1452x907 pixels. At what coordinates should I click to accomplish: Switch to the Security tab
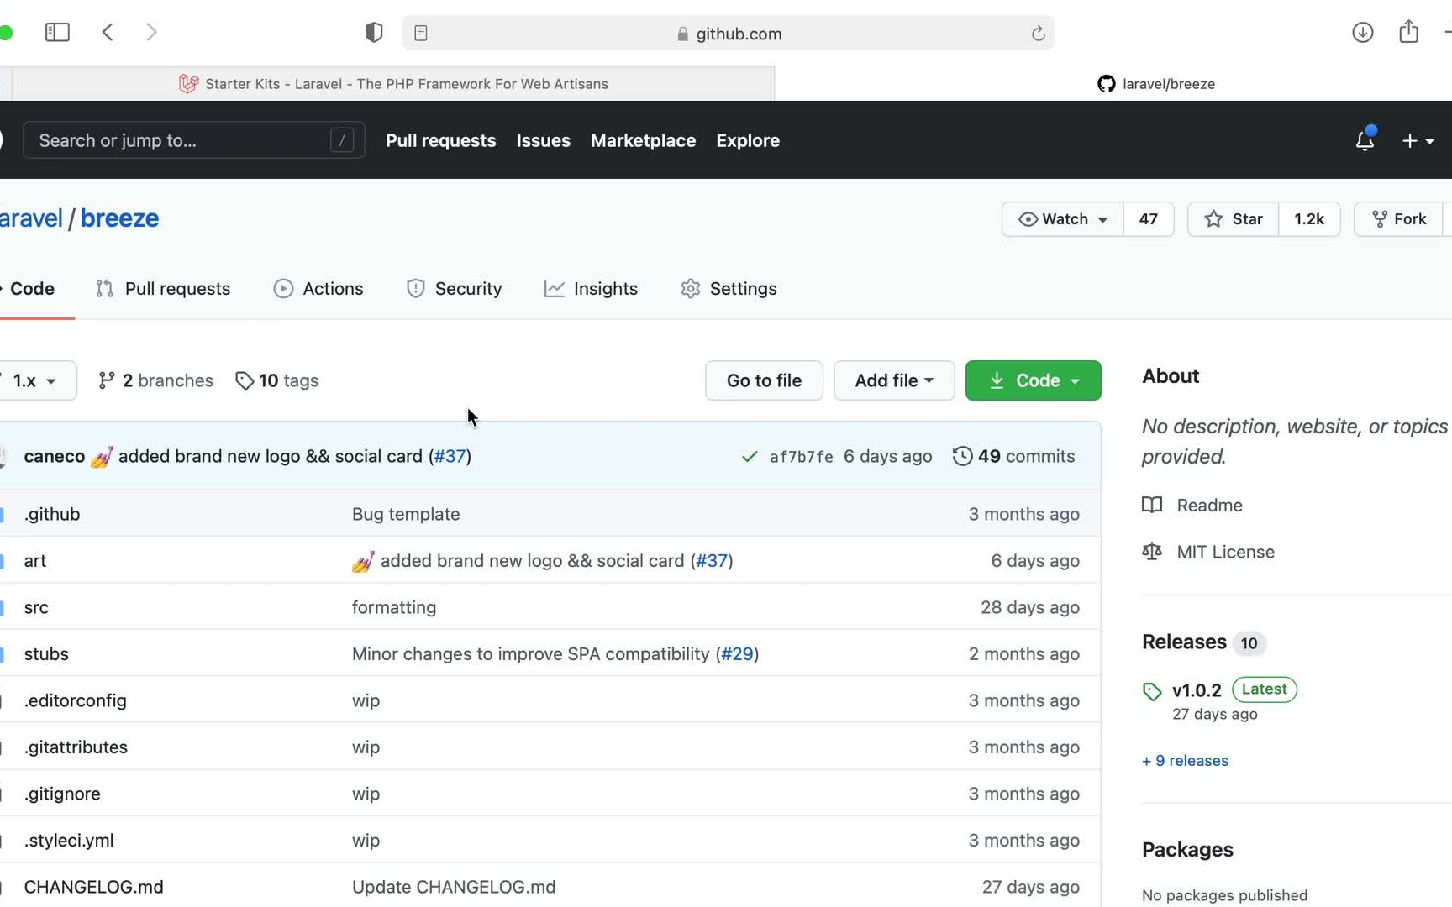click(x=454, y=289)
